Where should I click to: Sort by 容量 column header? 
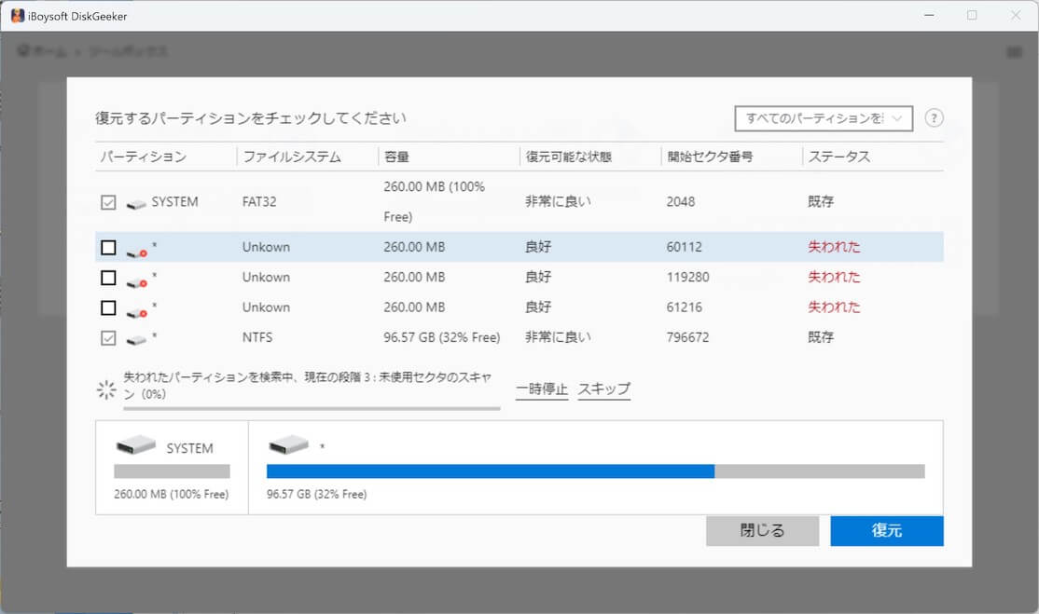[396, 157]
